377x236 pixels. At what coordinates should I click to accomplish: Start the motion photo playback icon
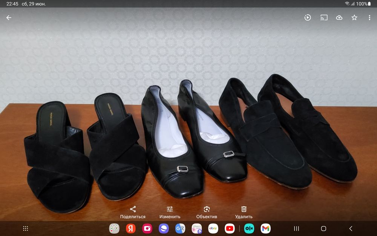(x=308, y=18)
